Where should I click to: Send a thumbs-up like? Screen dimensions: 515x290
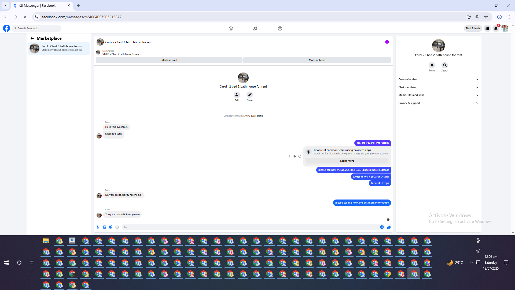tap(389, 227)
